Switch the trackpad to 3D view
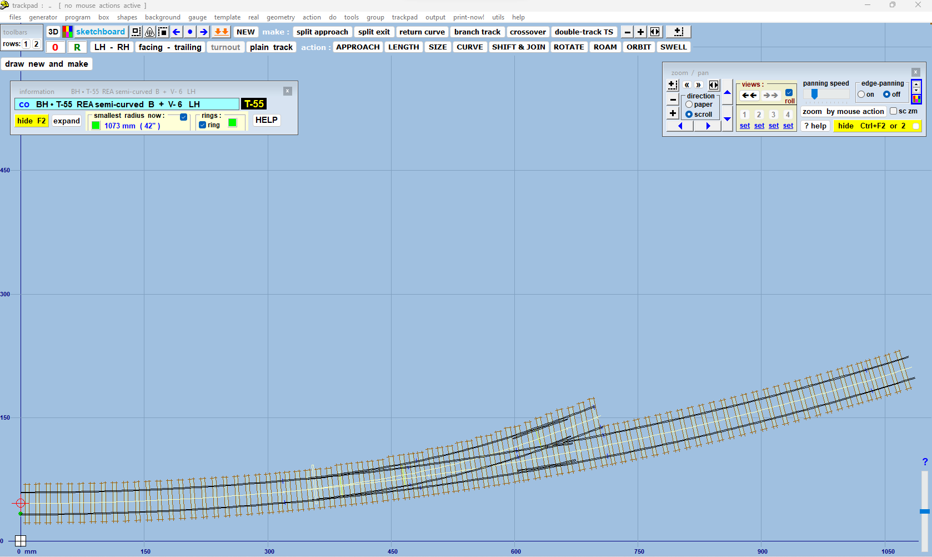The image size is (932, 557). click(x=53, y=32)
